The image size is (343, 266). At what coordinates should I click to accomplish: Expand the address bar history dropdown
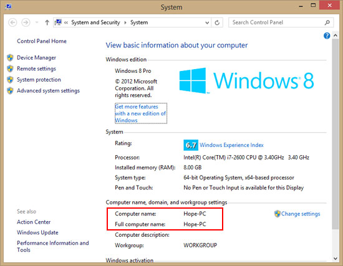pyautogui.click(x=207, y=22)
